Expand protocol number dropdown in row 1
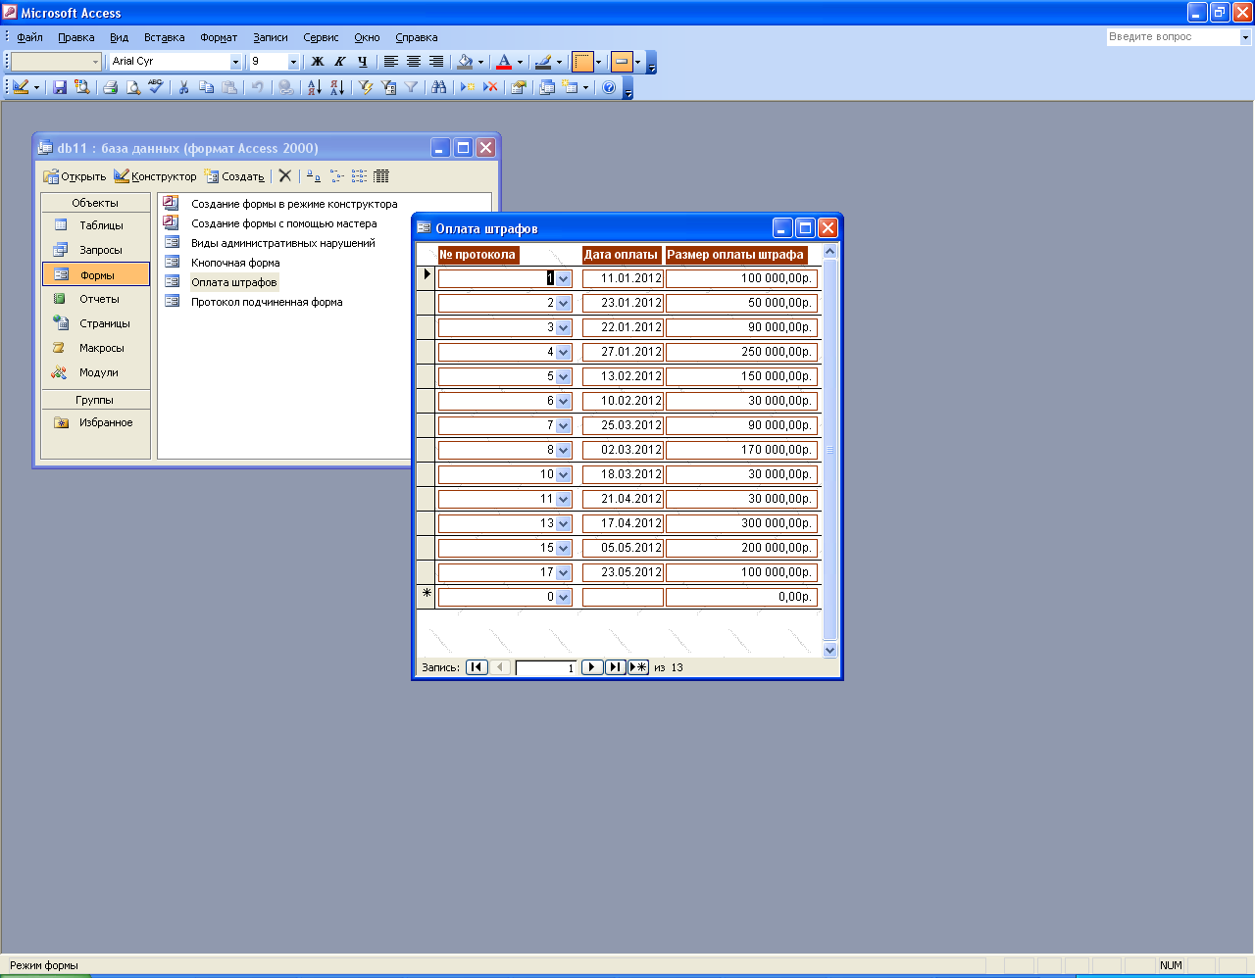The width and height of the screenshot is (1255, 978). point(563,278)
